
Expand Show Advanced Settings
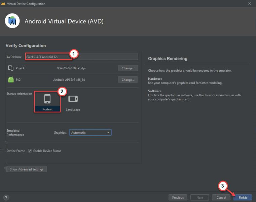[27, 169]
